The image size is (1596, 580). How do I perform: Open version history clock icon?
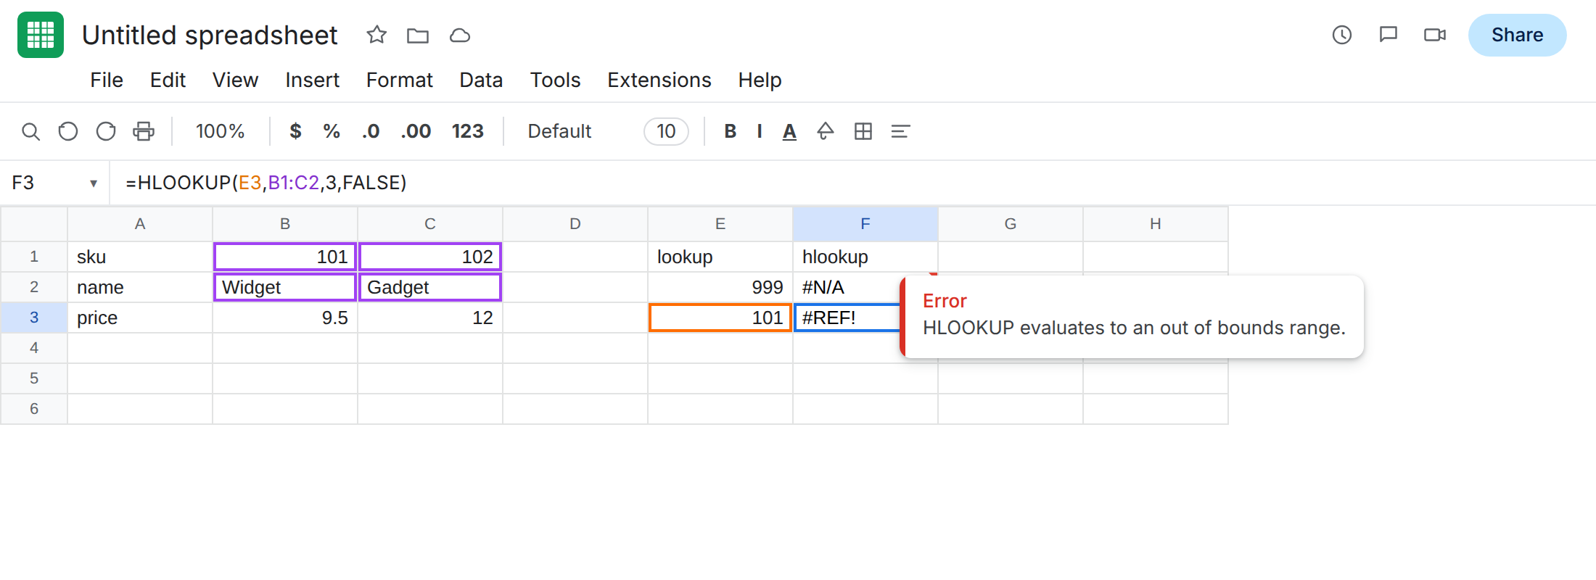[1342, 35]
